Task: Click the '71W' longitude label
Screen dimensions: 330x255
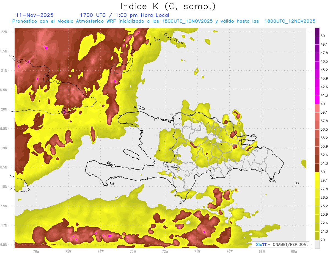Action: (197, 251)
